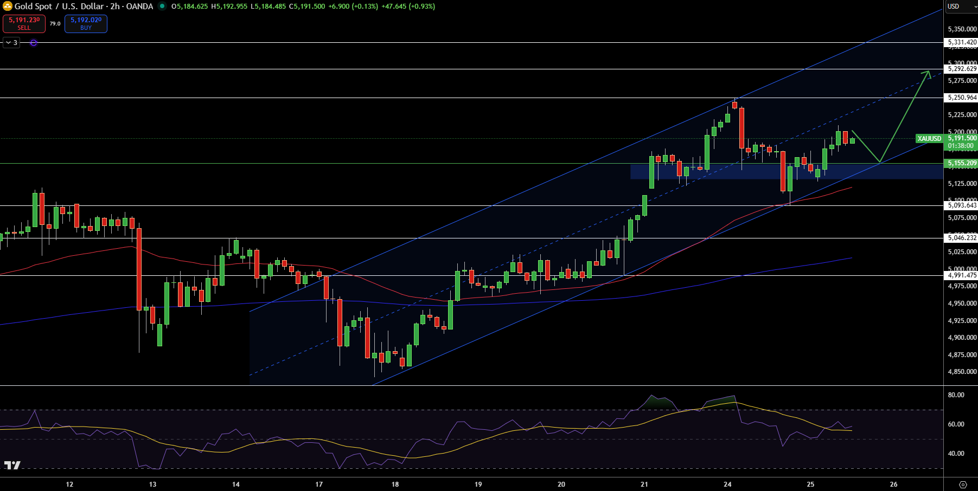Image resolution: width=978 pixels, height=491 pixels.
Task: Click the close value C5,191.500
Action: click(307, 7)
